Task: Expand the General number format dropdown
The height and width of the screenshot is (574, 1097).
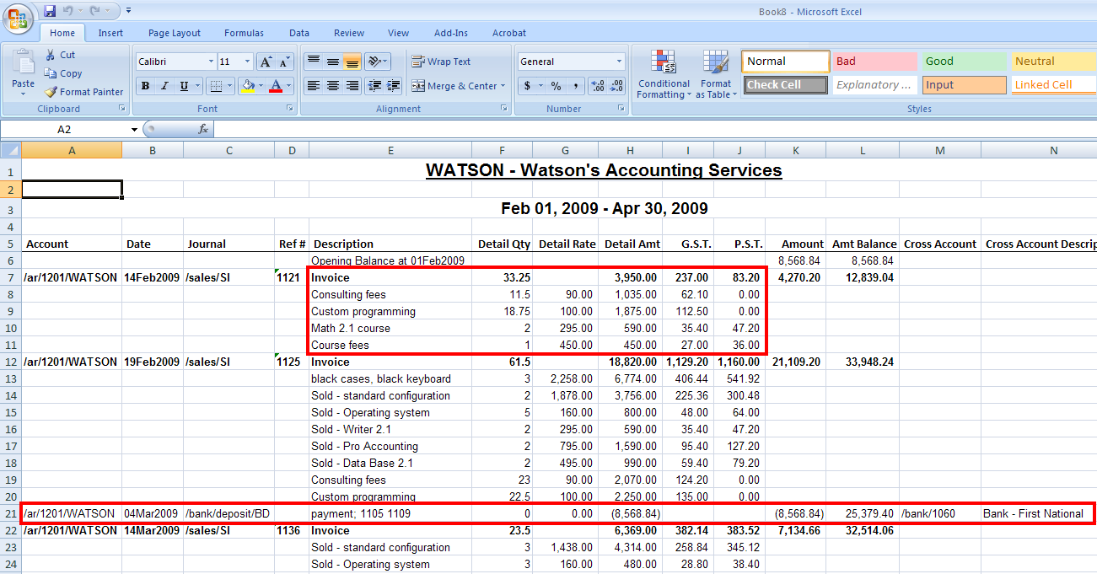Action: pos(619,62)
